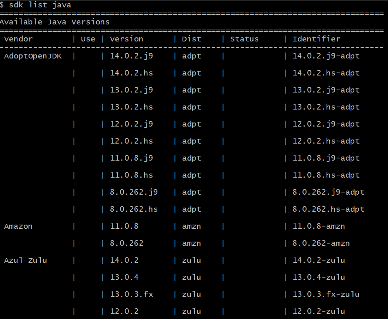Screen dimensions: 388x319
Task: Select identifier 12.0.2-zulu
Action: (319, 311)
